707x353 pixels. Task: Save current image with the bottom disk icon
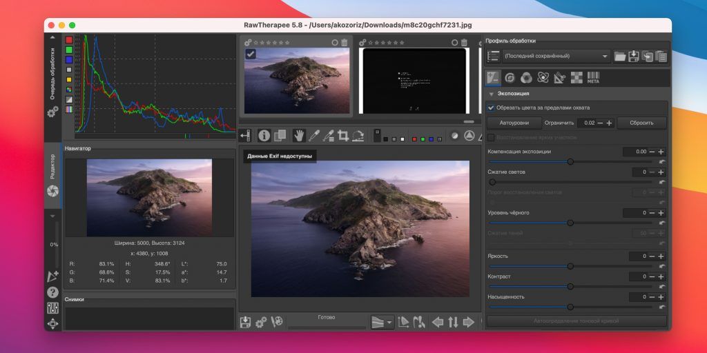(246, 322)
